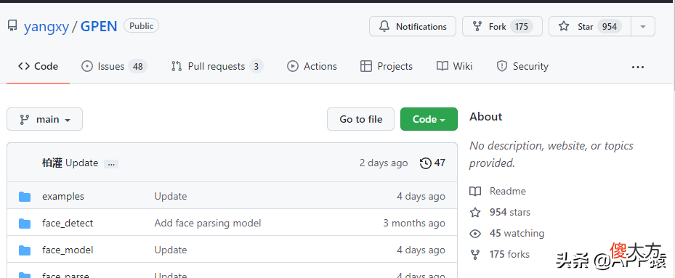
Task: View the 47 commits history
Action: coord(432,163)
